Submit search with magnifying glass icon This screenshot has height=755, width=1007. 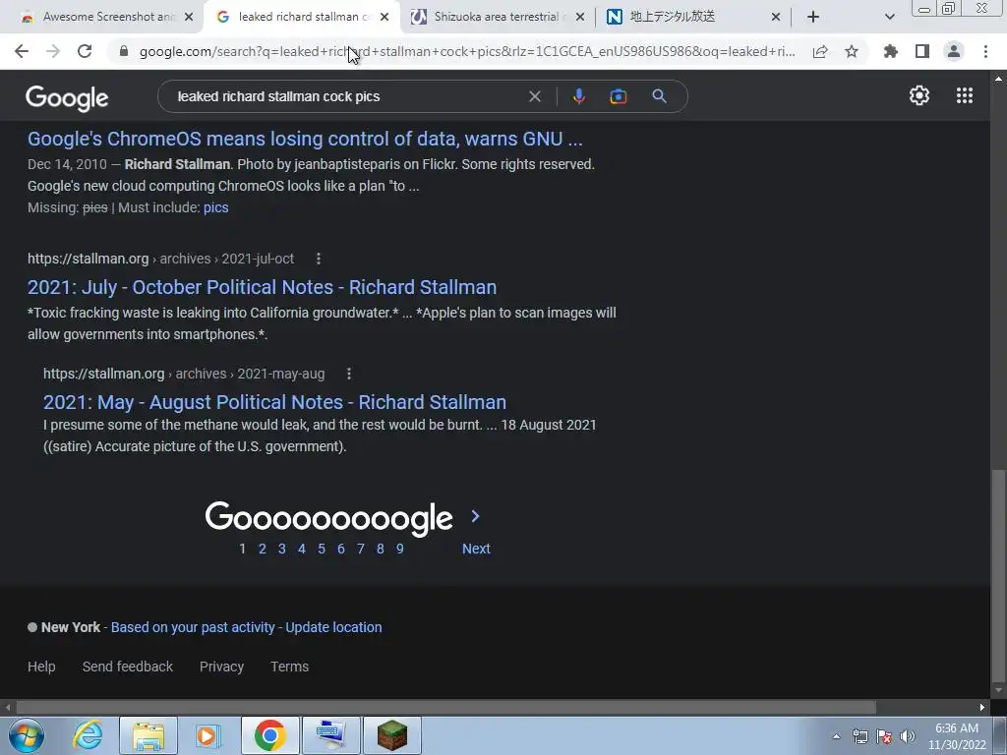pyautogui.click(x=659, y=96)
